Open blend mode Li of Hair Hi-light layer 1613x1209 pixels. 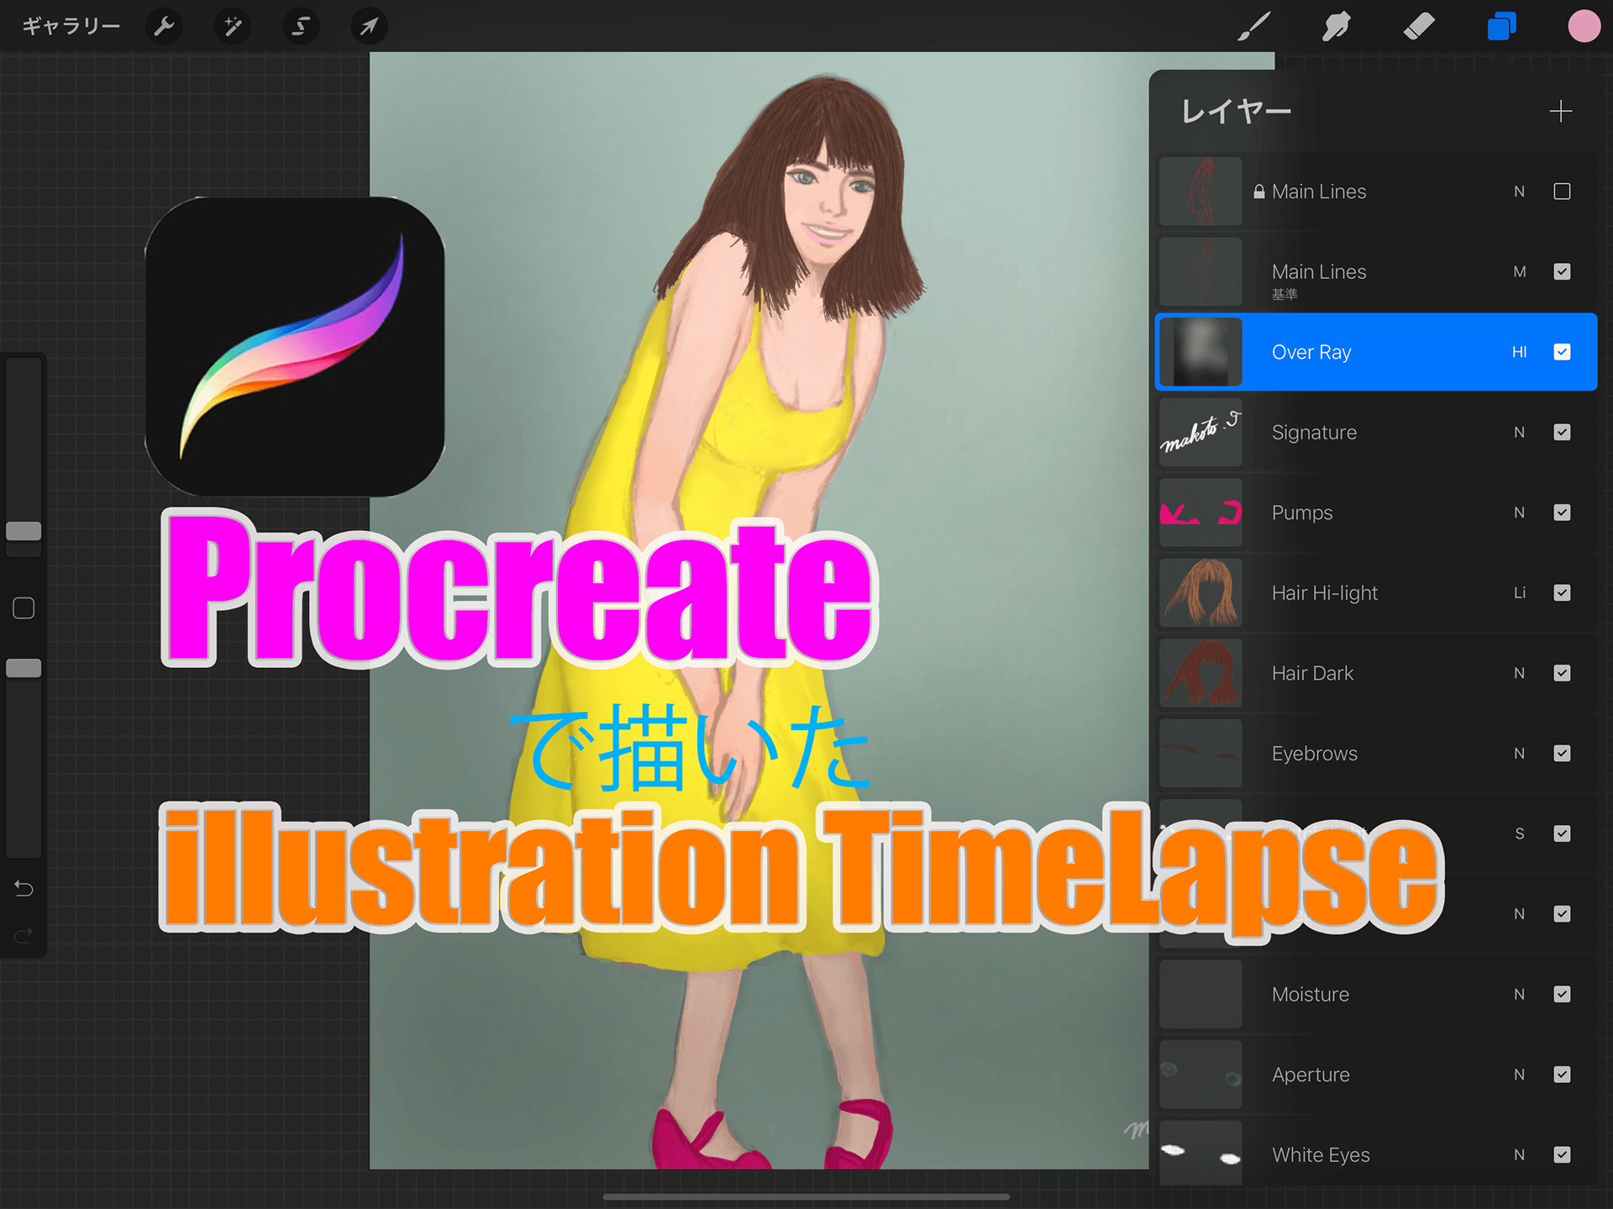point(1519,592)
